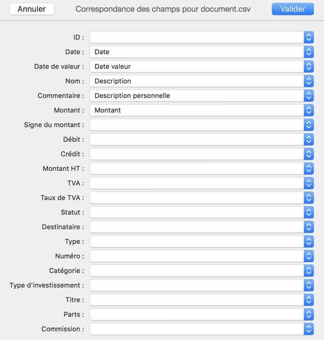324x340 pixels.
Task: Select the Montant field popup menu
Action: 202,110
